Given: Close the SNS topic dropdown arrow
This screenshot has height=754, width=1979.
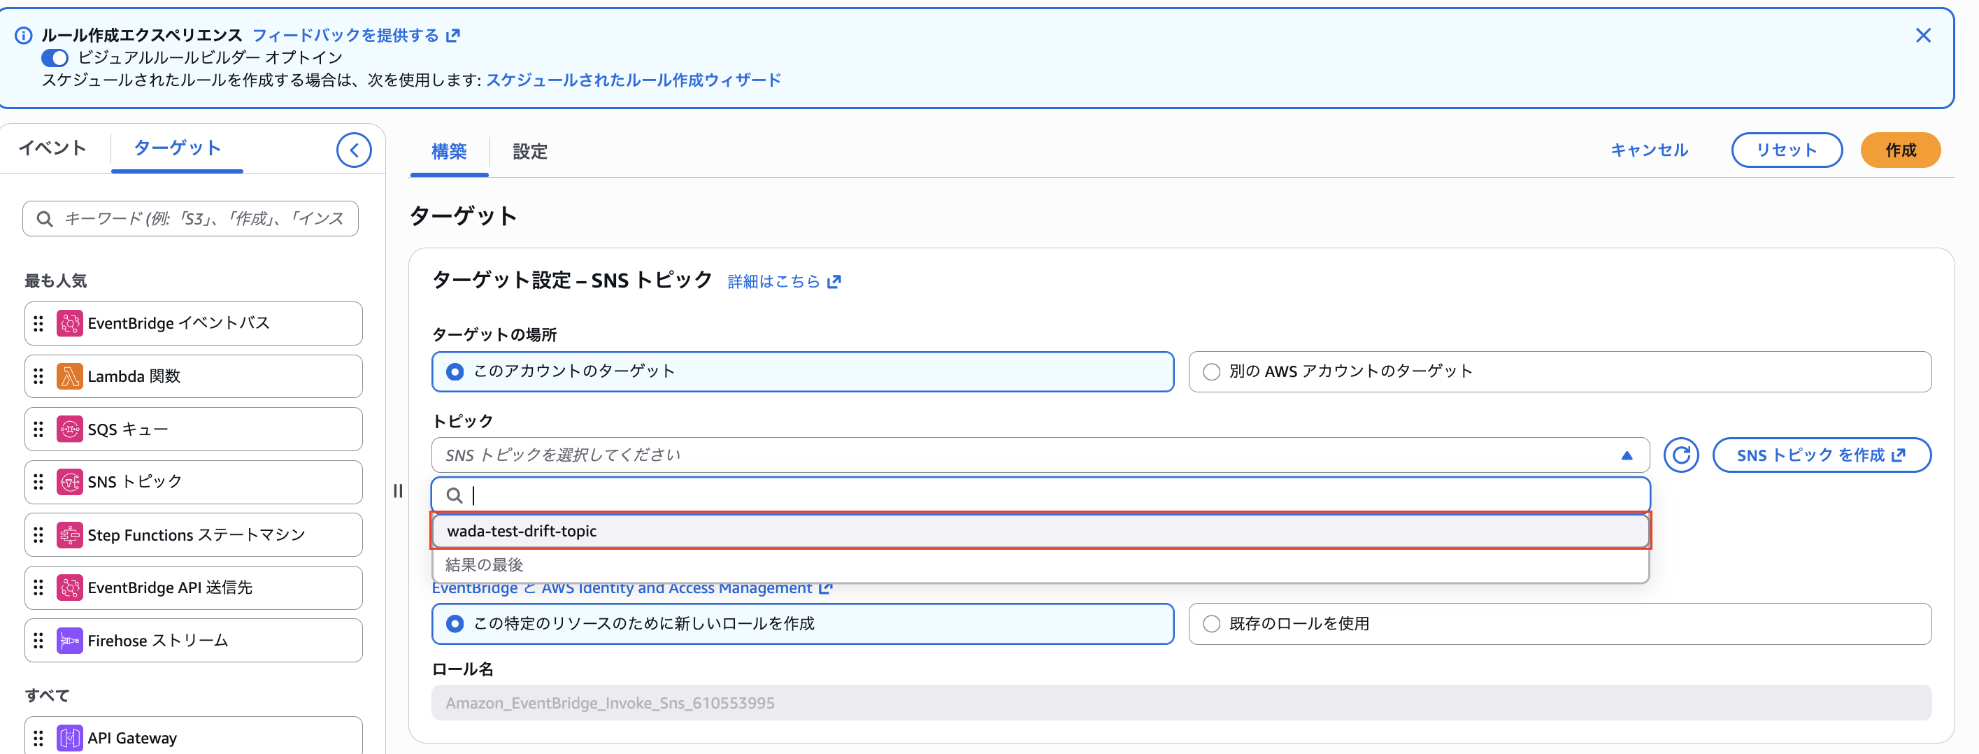Looking at the screenshot, I should click(x=1628, y=455).
